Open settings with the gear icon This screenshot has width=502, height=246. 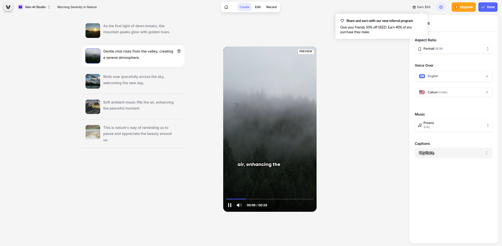tap(441, 7)
